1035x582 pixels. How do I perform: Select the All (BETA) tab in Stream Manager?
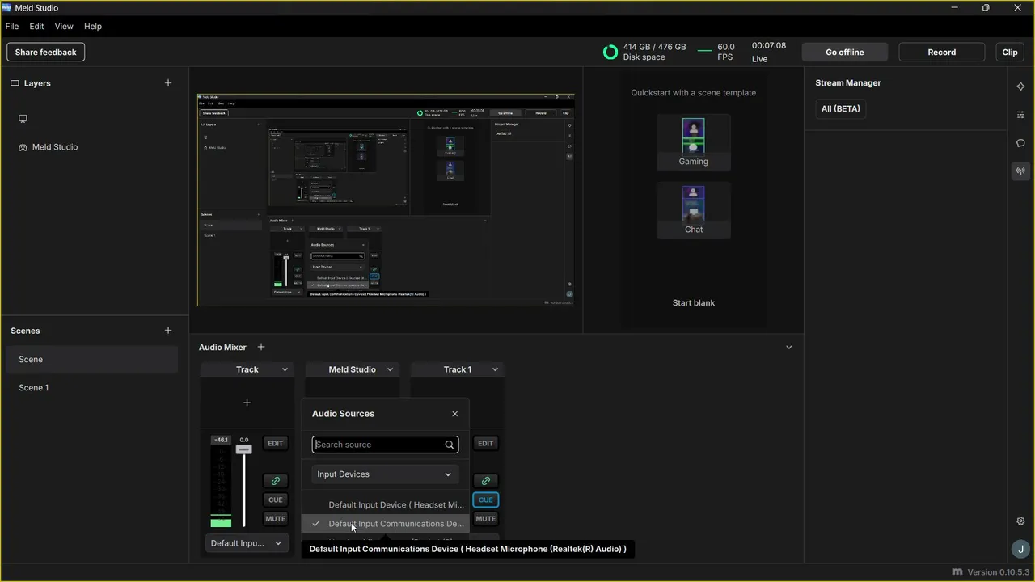[841, 108]
